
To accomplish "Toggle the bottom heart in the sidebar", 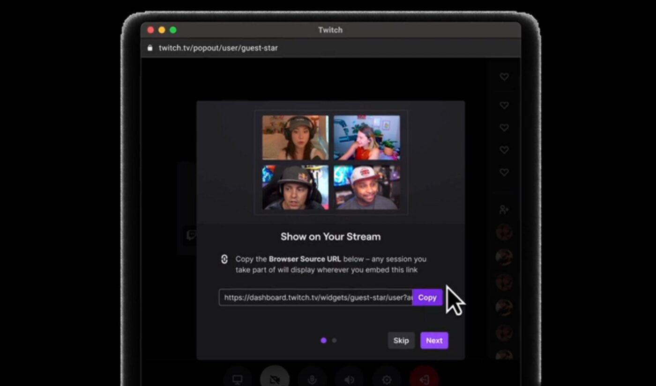I will [x=504, y=172].
